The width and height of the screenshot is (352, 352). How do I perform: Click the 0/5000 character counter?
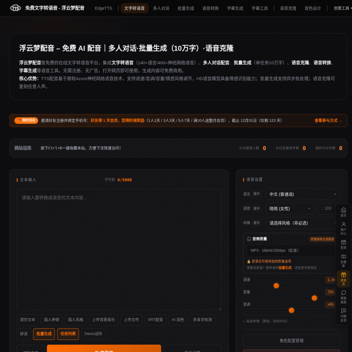[124, 180]
